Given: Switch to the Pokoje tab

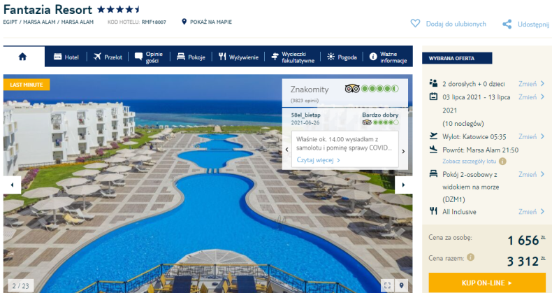Looking at the screenshot, I should 191,57.
